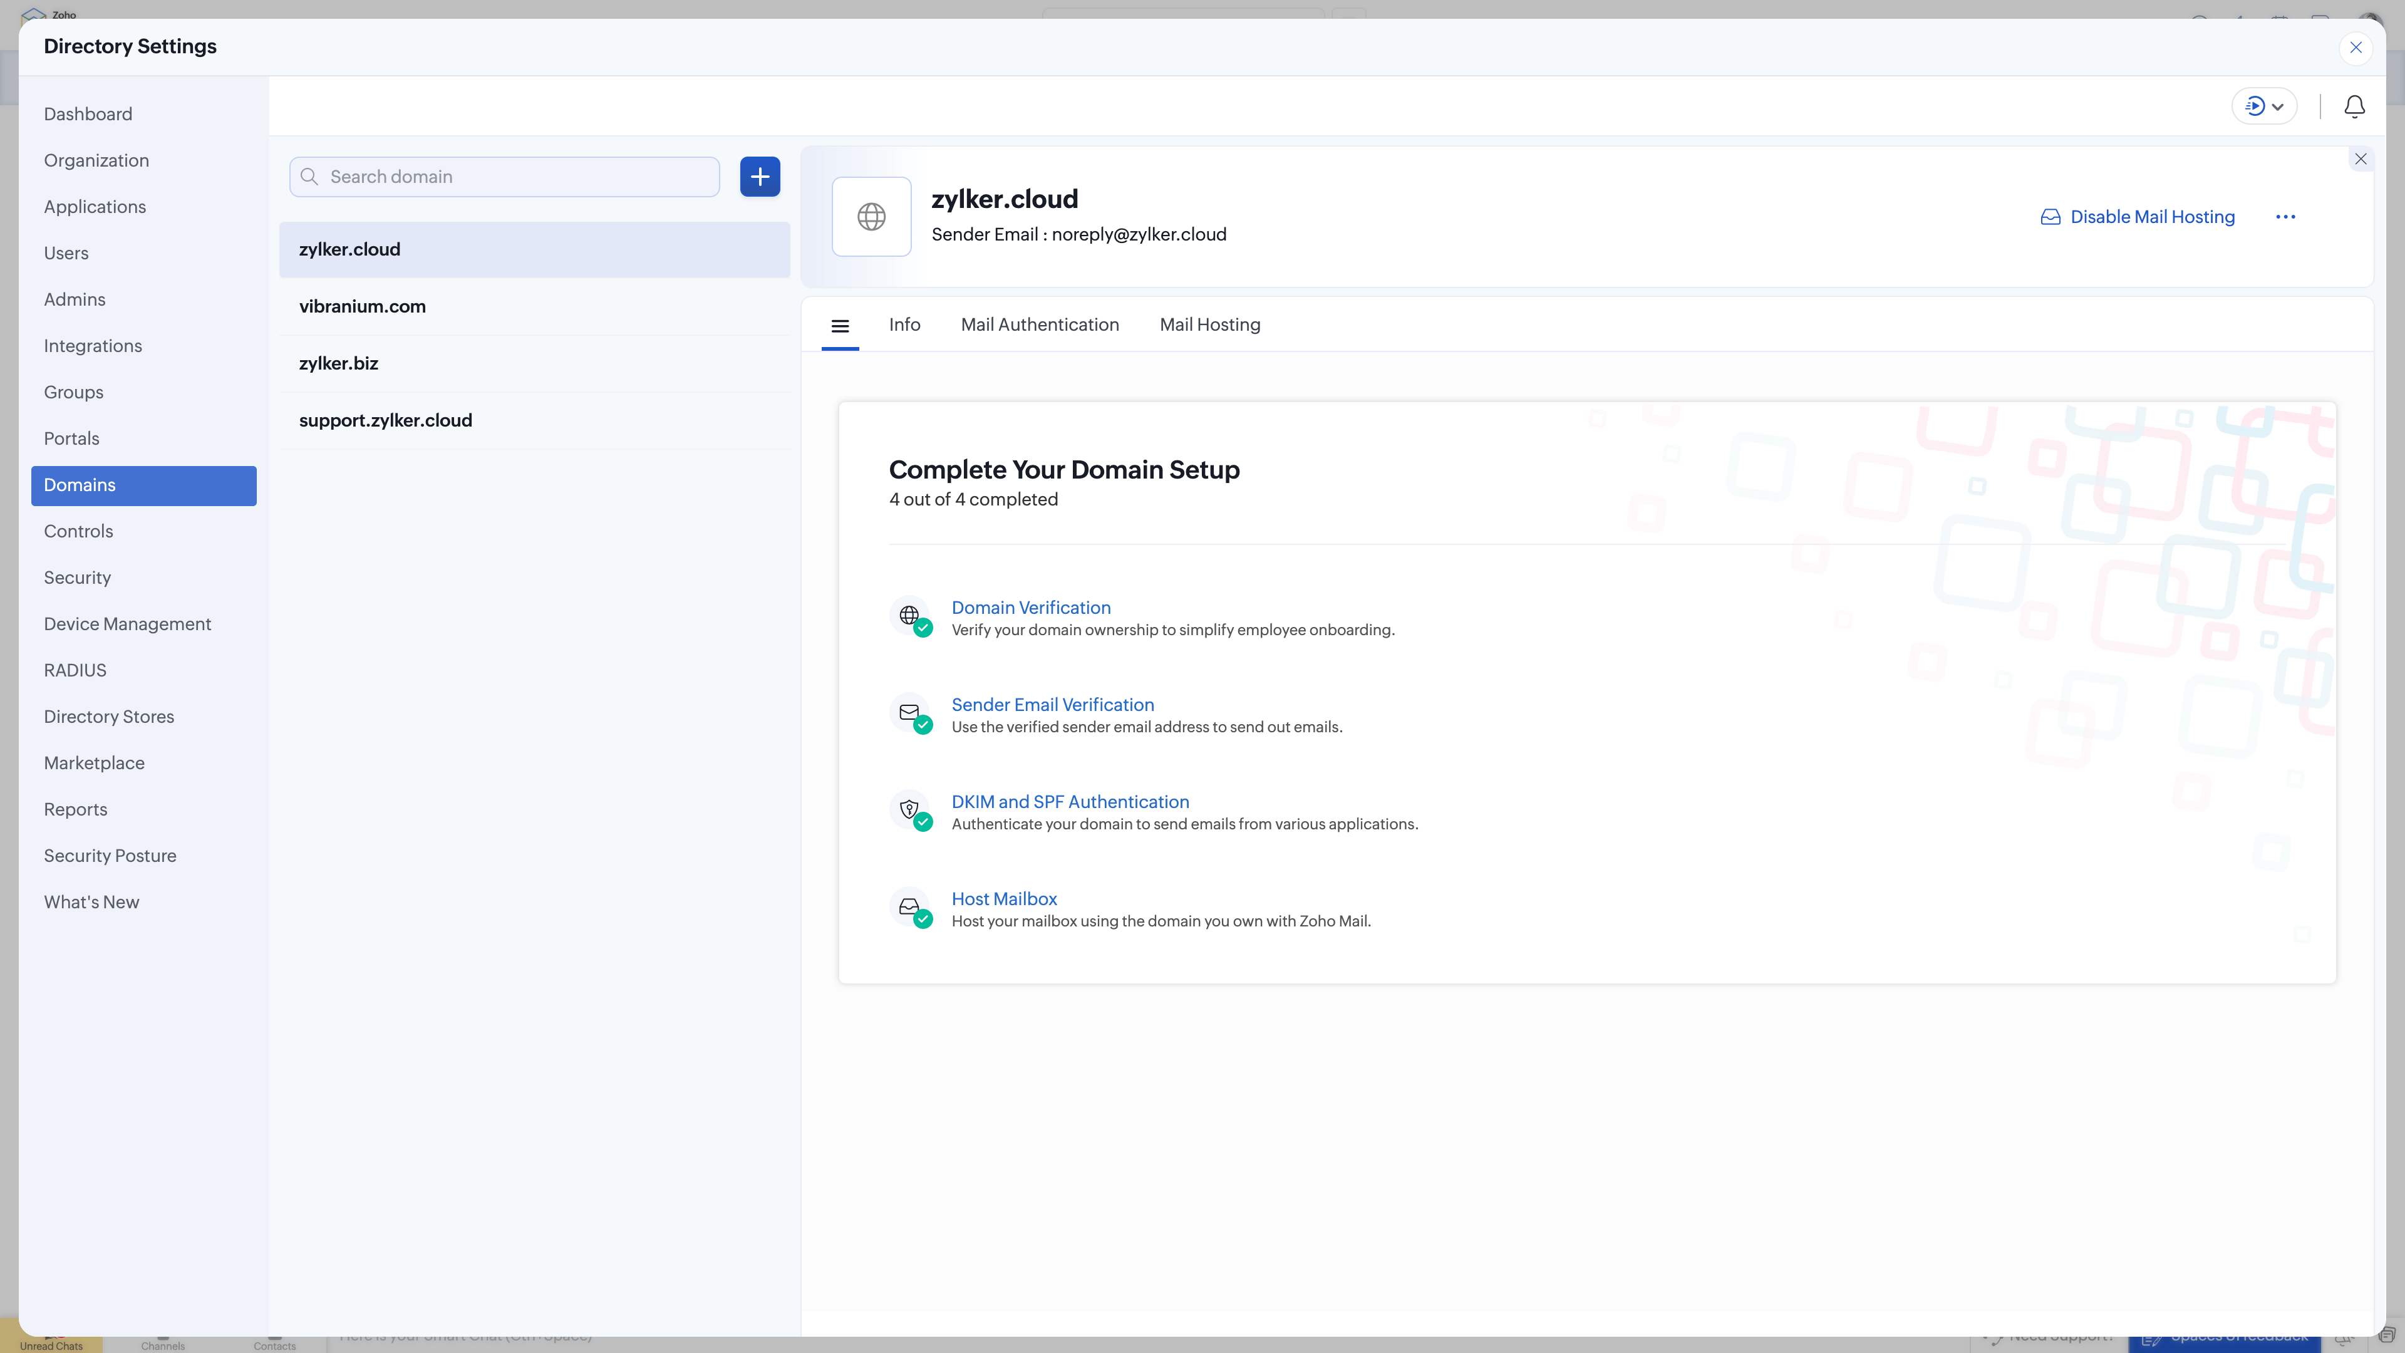The height and width of the screenshot is (1353, 2405).
Task: Open Security Posture in the sidebar
Action: coord(110,856)
